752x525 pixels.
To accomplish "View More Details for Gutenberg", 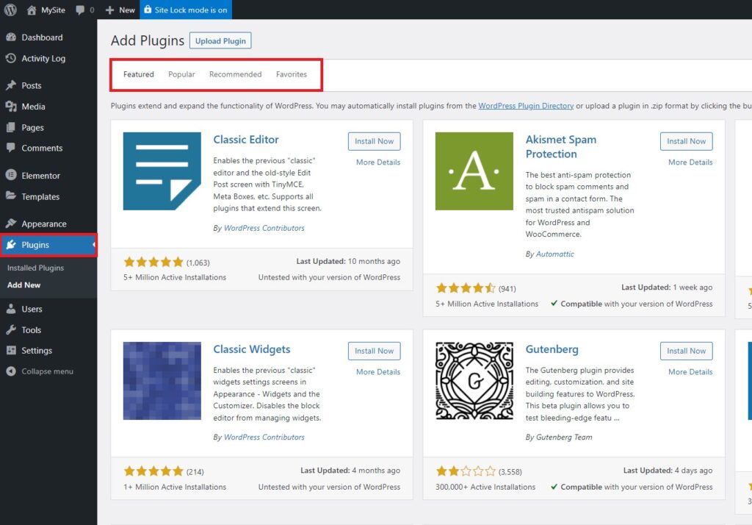I will click(x=690, y=372).
